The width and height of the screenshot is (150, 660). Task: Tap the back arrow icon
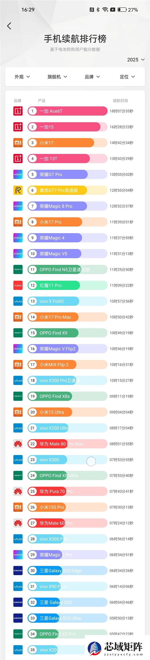[9, 26]
